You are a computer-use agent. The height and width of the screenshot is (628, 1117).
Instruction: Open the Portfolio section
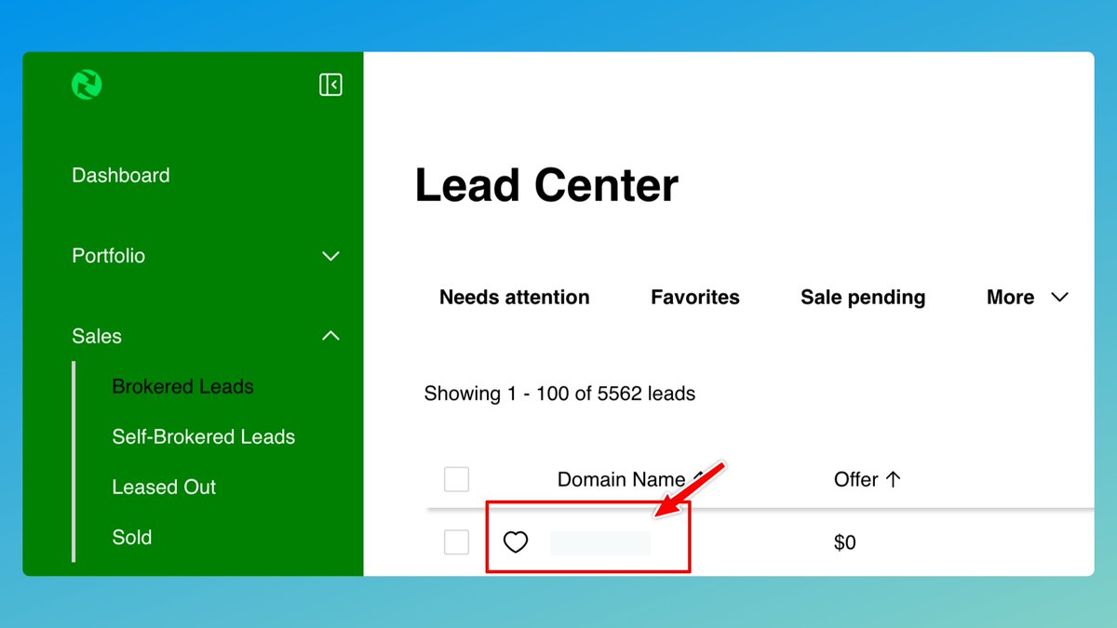coord(109,256)
